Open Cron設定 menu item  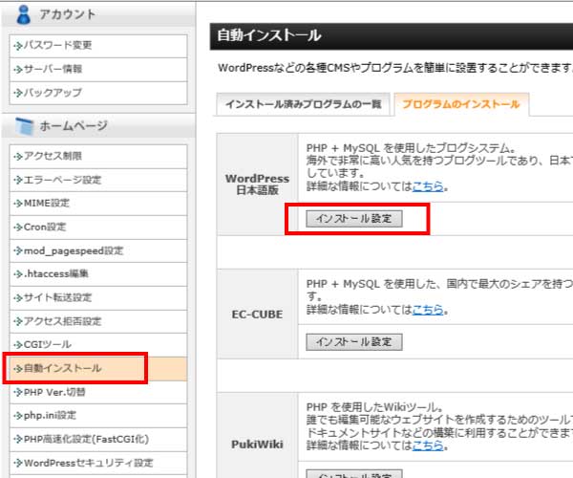pos(98,228)
